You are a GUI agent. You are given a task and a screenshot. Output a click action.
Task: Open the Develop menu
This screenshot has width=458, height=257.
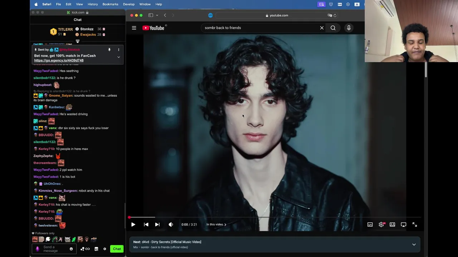129,4
